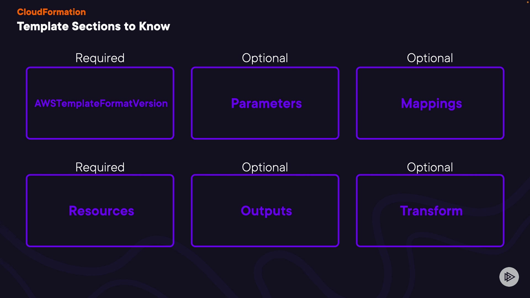The width and height of the screenshot is (530, 298).
Task: Click Optional label above Outputs box
Action: 265,167
